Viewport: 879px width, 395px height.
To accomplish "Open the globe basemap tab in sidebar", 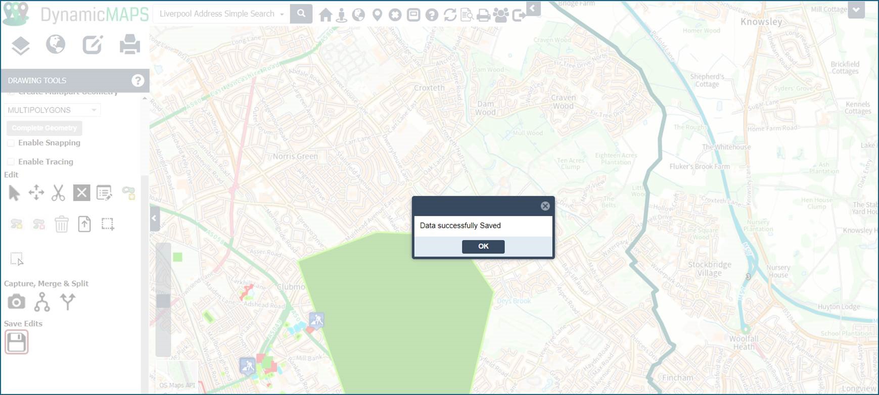I will 56,44.
